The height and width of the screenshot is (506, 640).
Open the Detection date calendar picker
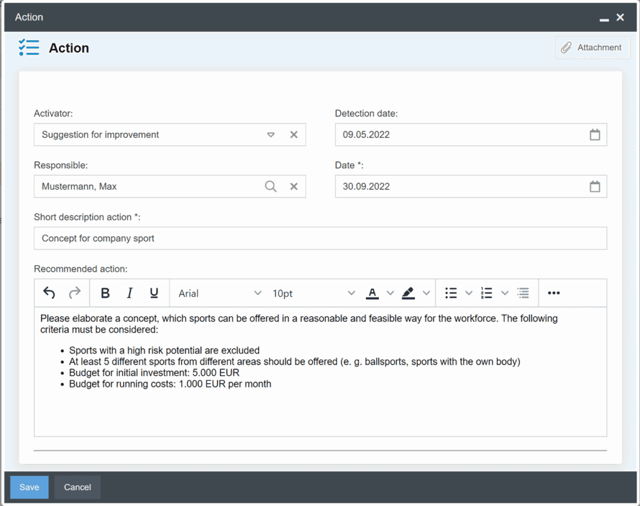[595, 135]
